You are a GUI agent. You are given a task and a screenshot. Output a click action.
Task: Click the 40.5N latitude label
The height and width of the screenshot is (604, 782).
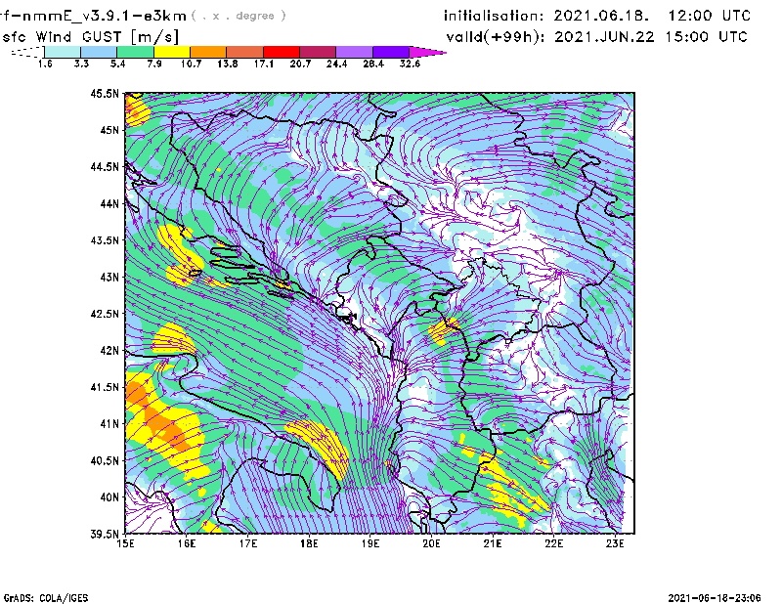[x=105, y=461]
